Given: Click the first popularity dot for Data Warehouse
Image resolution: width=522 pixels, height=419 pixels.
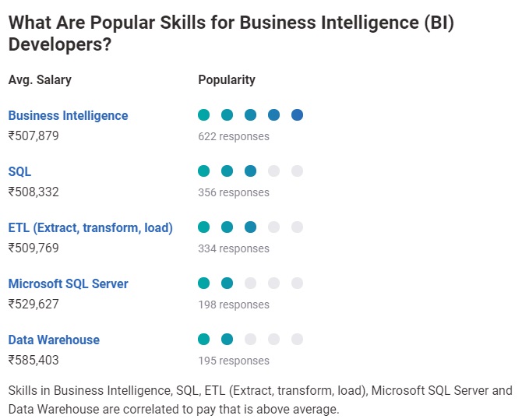Looking at the screenshot, I should 204,340.
